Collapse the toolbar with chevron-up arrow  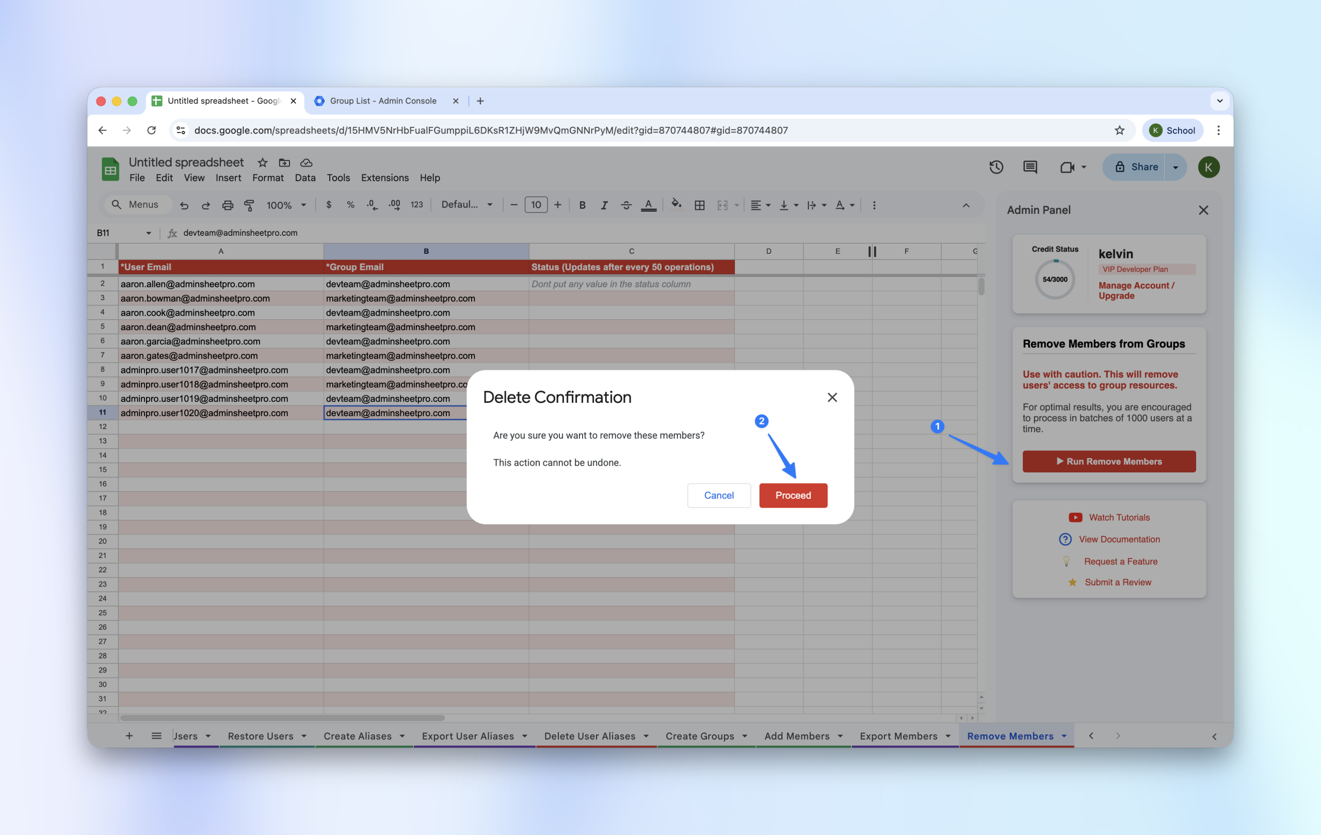coord(965,205)
